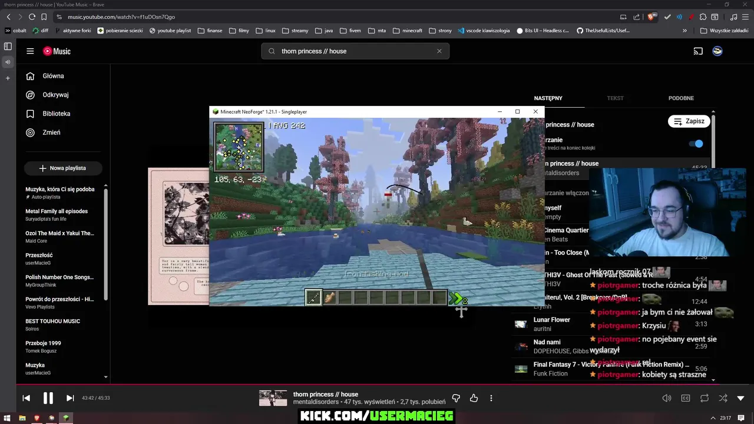The image size is (754, 424).
Task: Clear the search field with the X
Action: [x=439, y=51]
